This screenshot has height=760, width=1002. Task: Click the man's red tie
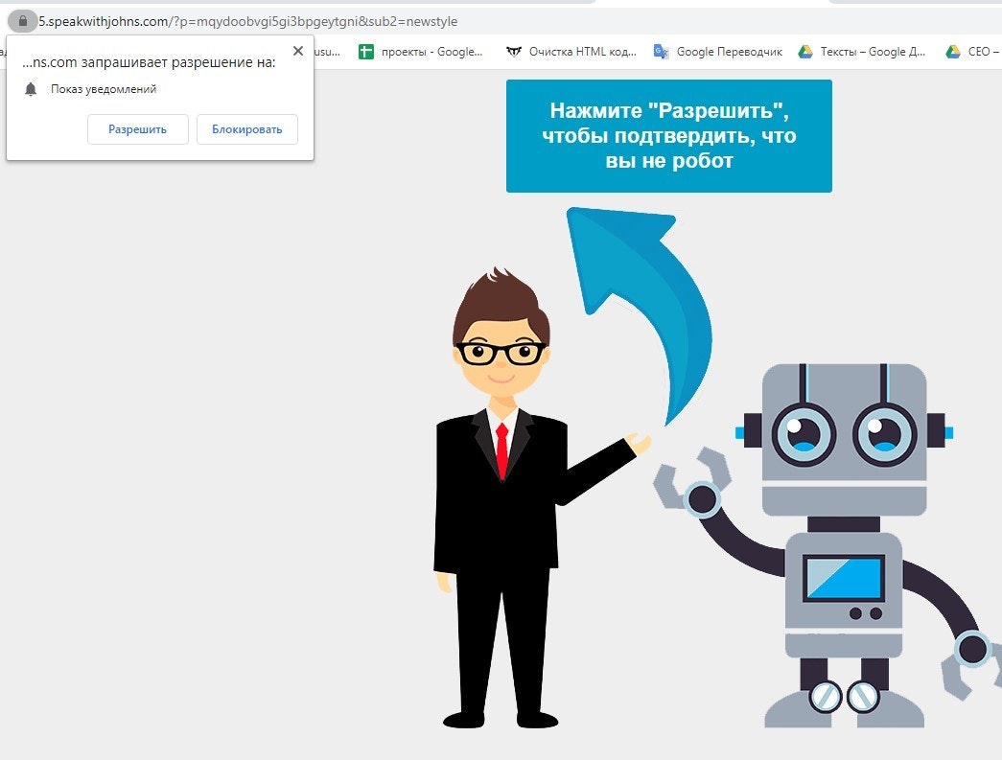[x=501, y=449]
